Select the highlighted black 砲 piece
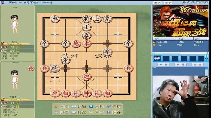This screenshot has height=118, width=211. (55, 69)
